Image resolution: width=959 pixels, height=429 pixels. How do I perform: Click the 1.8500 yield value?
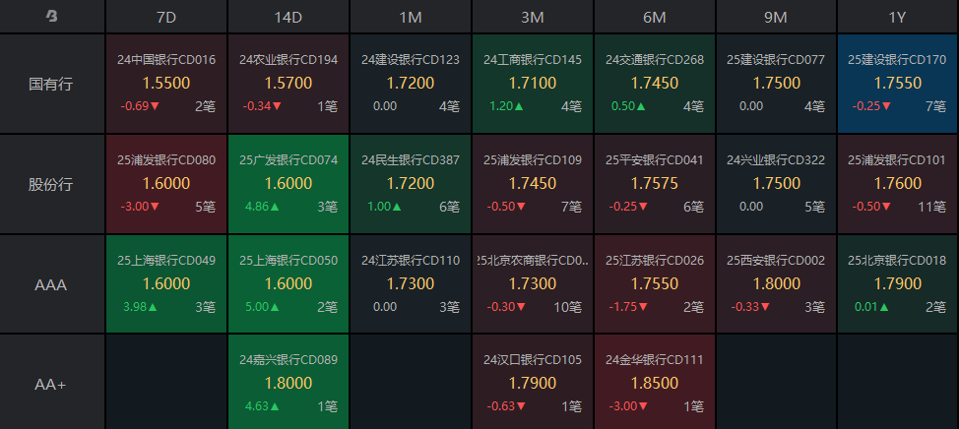click(x=655, y=383)
